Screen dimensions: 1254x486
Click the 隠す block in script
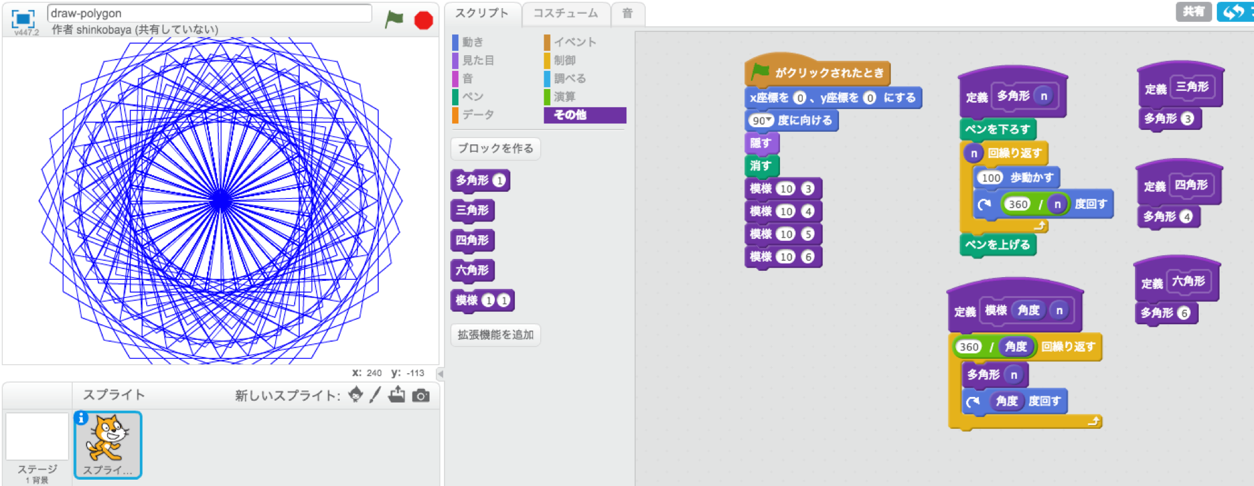762,144
